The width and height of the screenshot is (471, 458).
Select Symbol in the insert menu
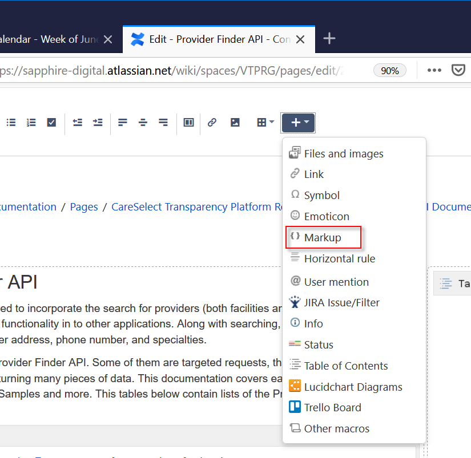click(354, 196)
